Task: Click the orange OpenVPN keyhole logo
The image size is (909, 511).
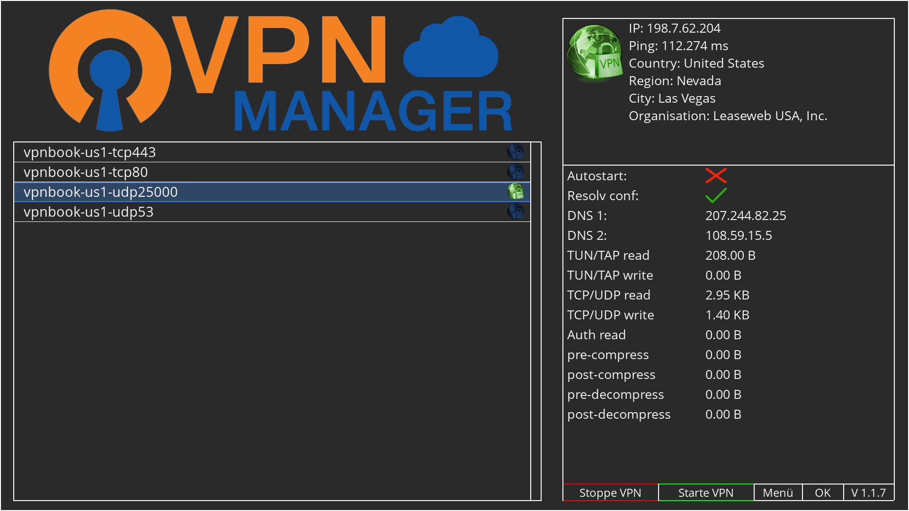Action: (x=110, y=71)
